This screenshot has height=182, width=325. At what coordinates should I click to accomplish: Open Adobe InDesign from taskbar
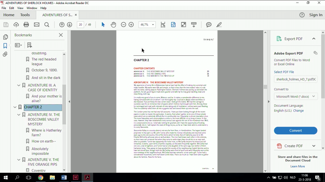tap(75, 177)
